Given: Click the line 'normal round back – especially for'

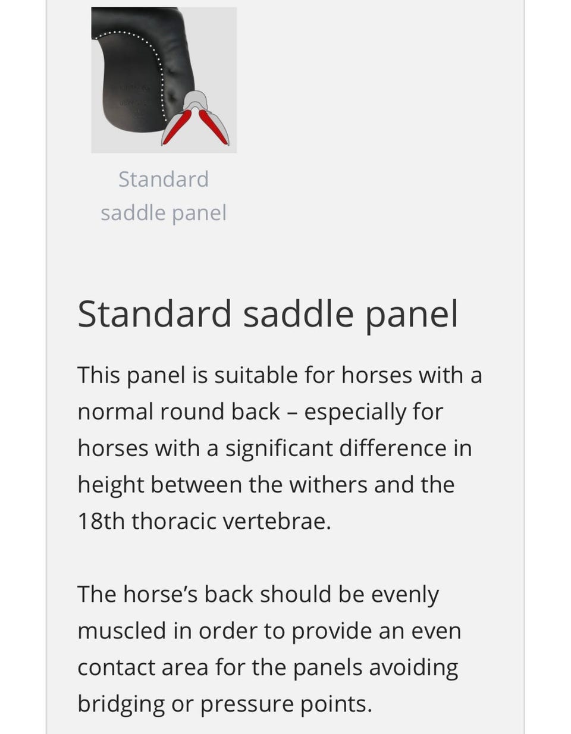Looking at the screenshot, I should coord(261,412).
